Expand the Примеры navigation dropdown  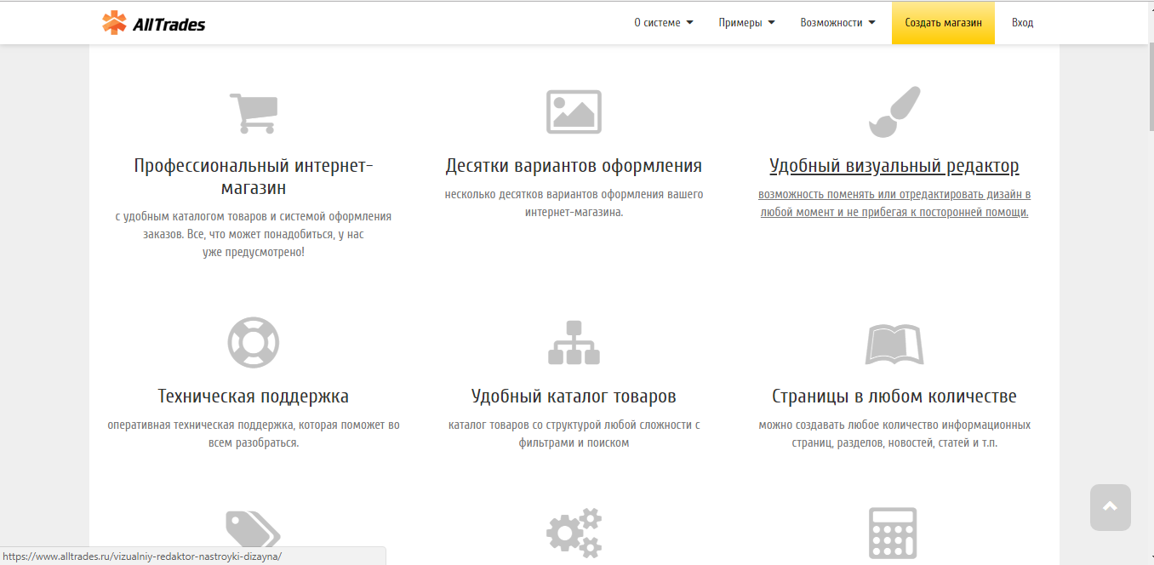tap(746, 22)
